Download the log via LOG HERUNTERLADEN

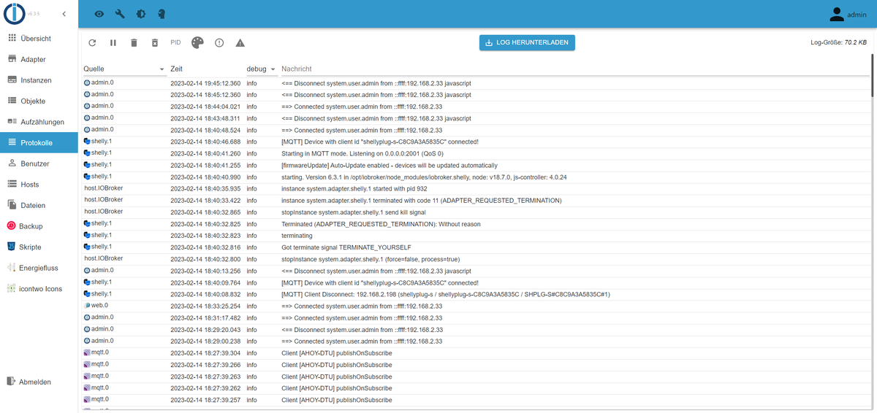pos(528,43)
